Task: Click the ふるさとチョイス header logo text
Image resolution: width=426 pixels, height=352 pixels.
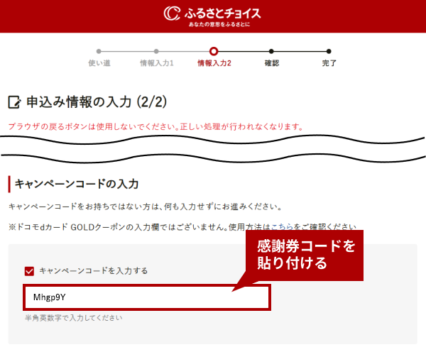Action: [222, 13]
